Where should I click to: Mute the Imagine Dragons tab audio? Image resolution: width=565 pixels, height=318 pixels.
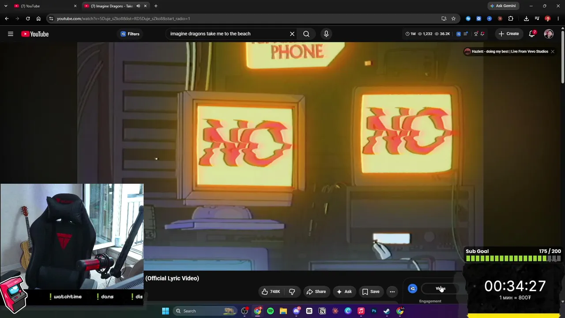pyautogui.click(x=138, y=6)
